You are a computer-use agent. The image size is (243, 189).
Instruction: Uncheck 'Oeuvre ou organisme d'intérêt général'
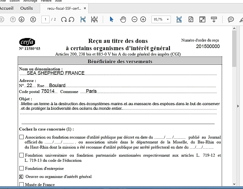22,177
